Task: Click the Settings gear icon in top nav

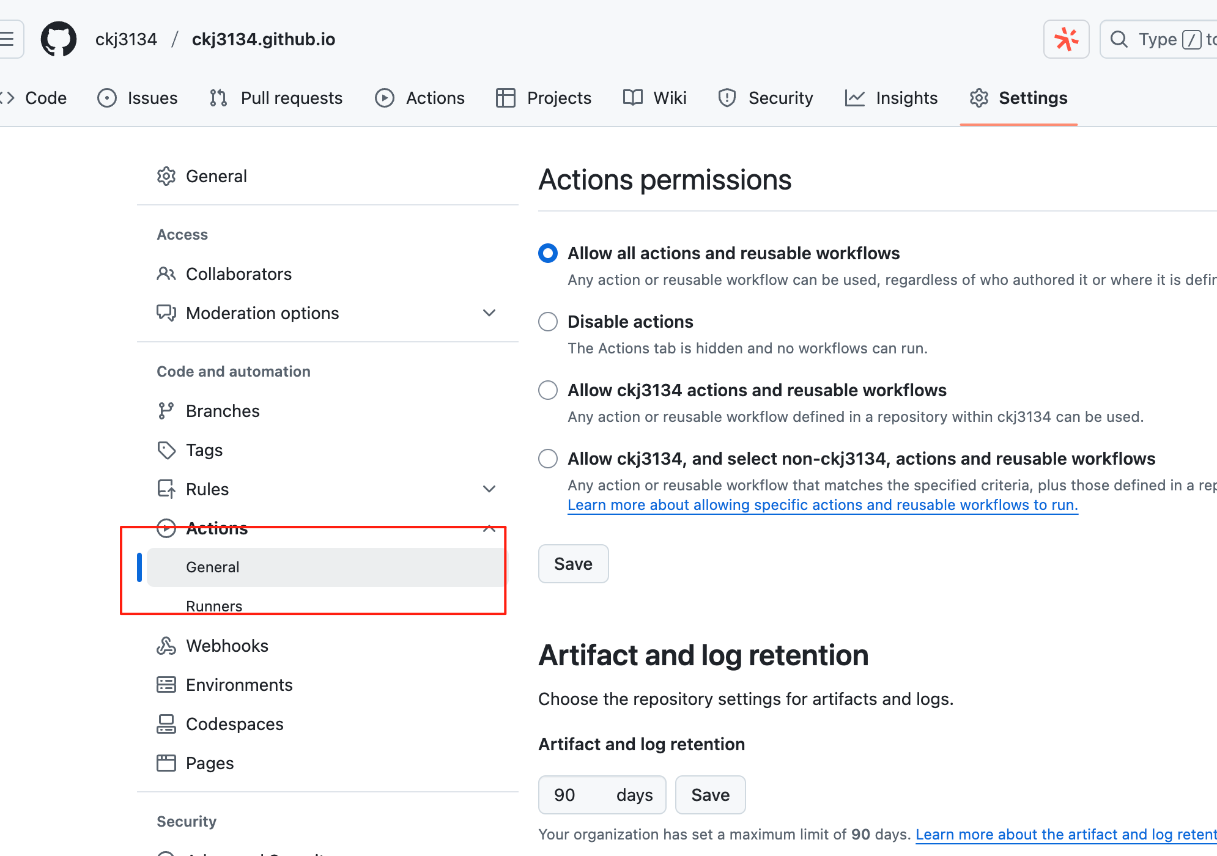Action: [x=979, y=98]
